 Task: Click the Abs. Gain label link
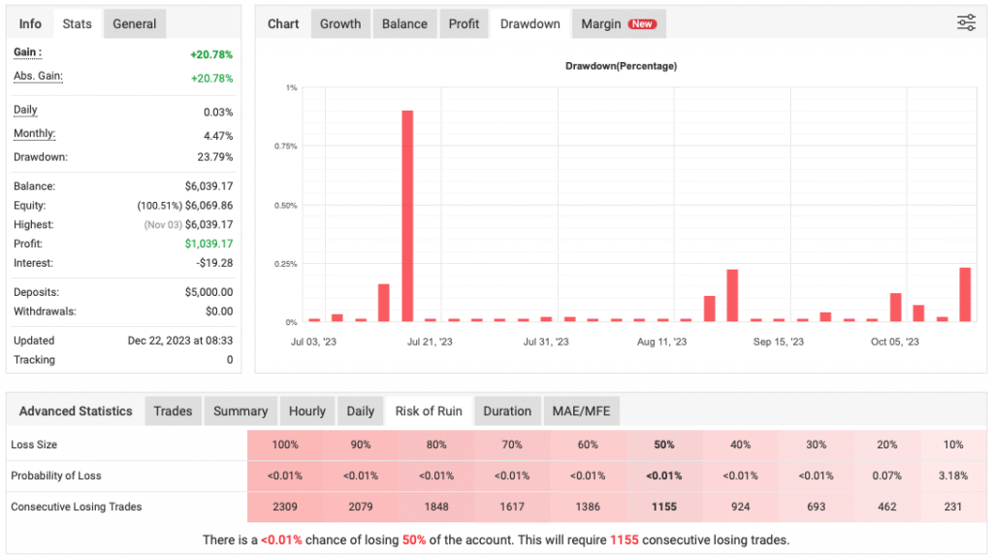point(38,76)
